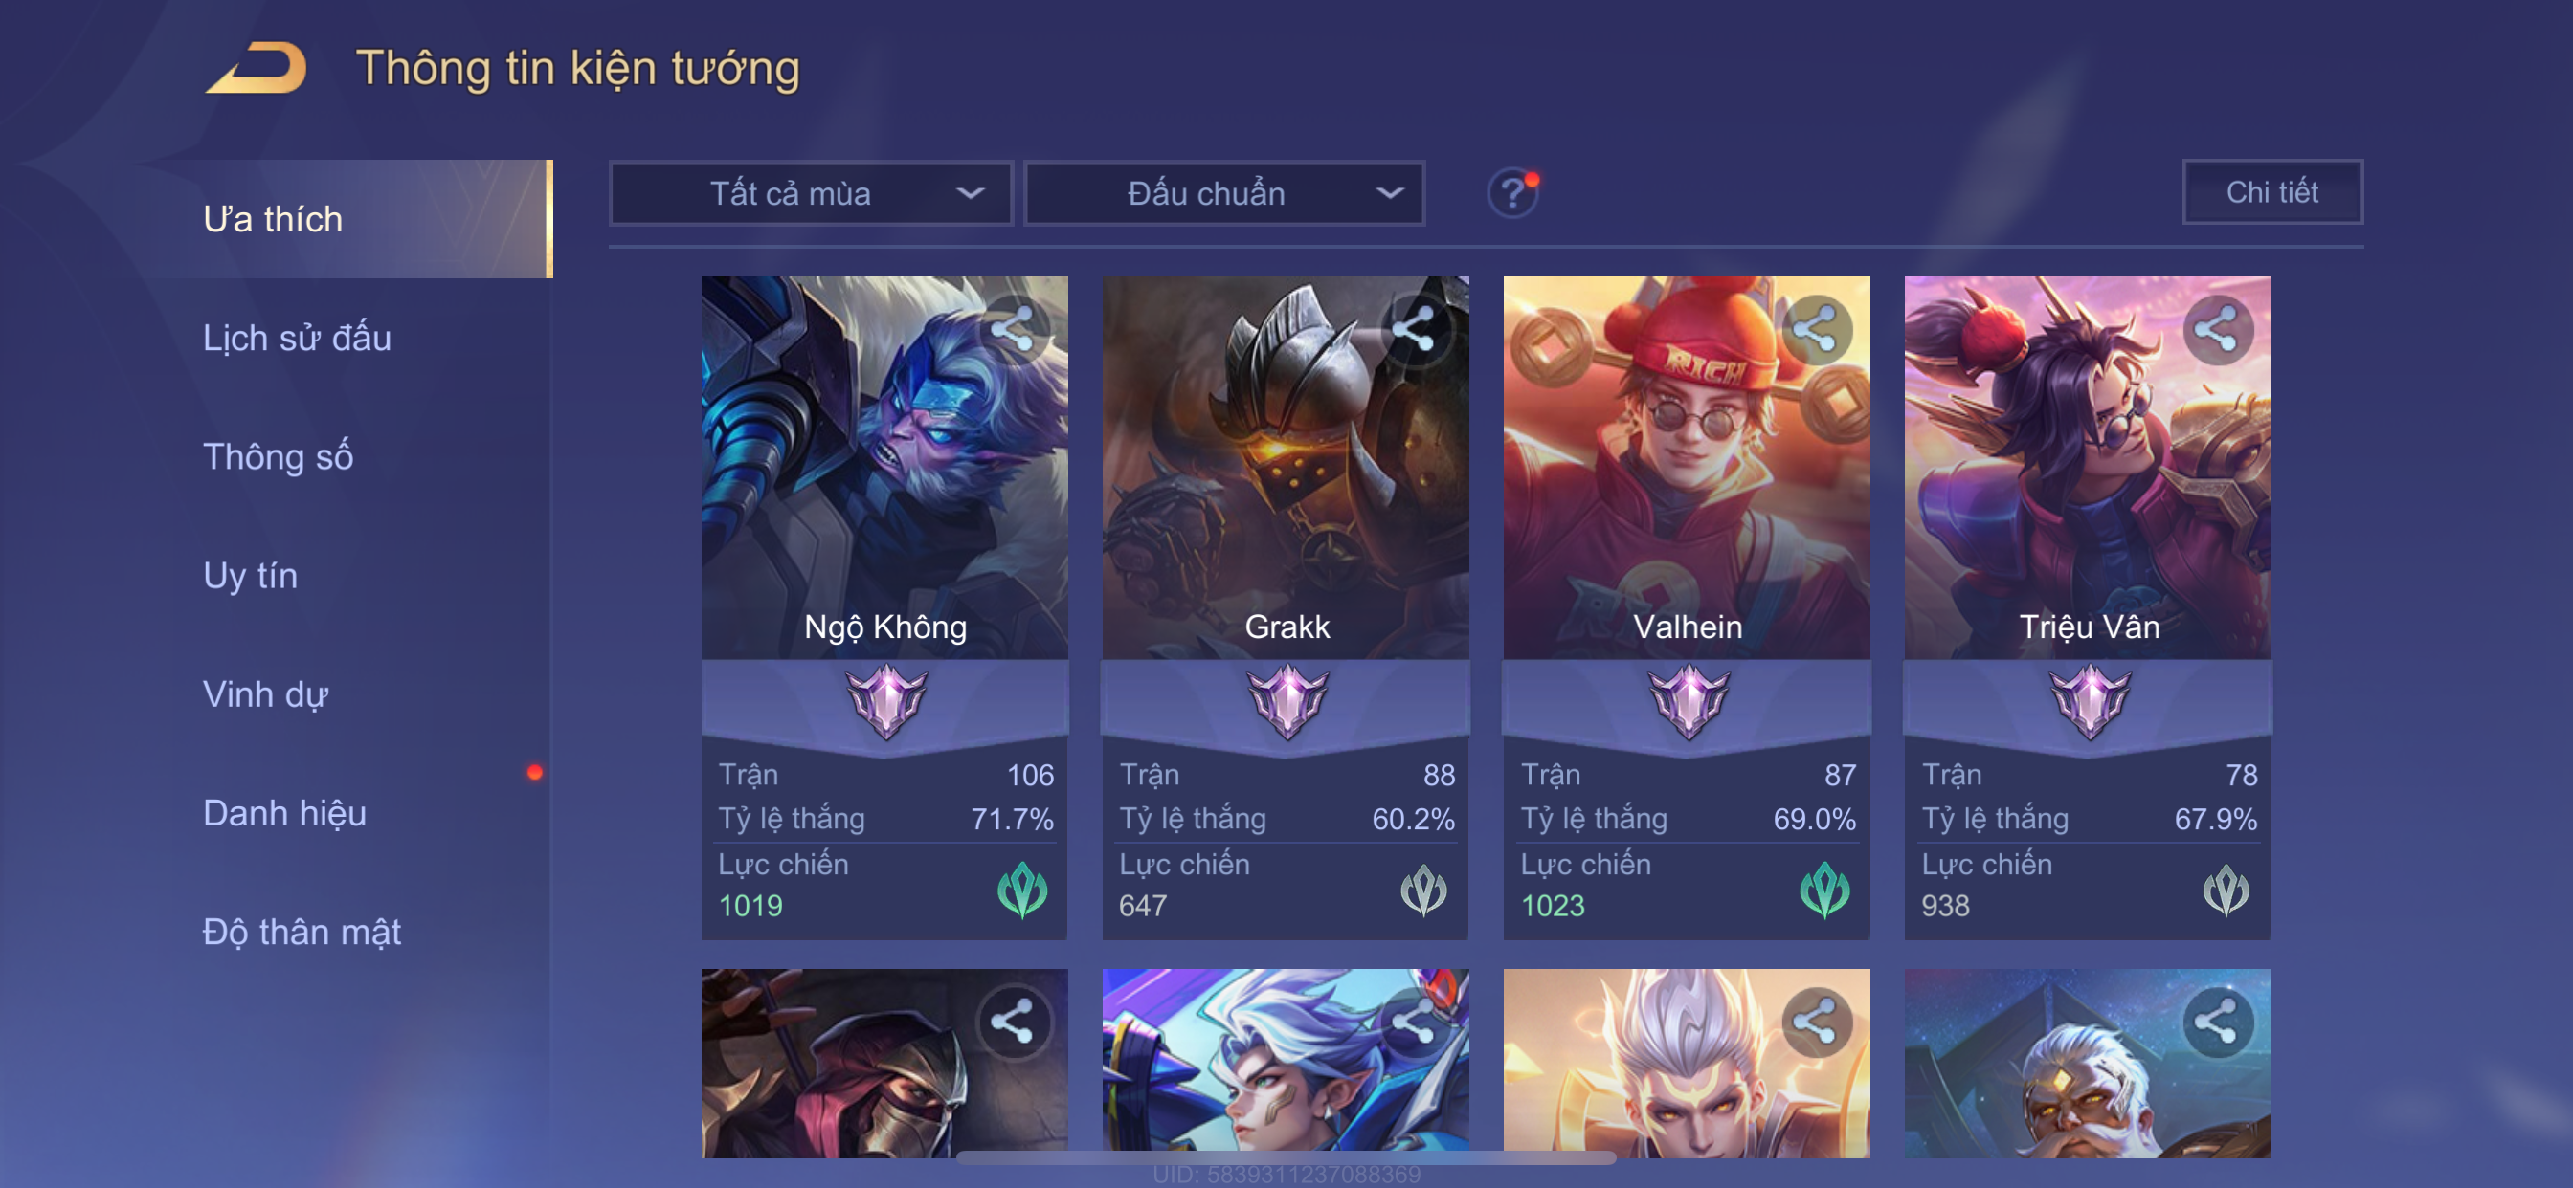Tap the grey Lực chiến emblem for Grakk
Viewport: 2573px width, 1188px height.
coord(1422,890)
